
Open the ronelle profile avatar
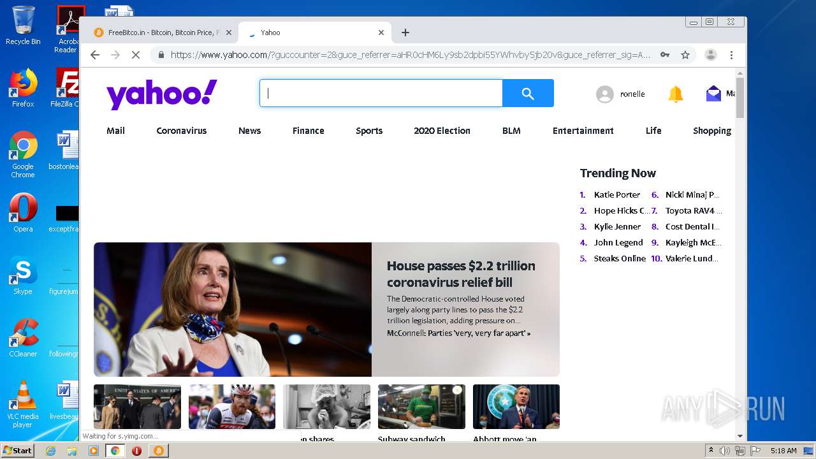(x=604, y=94)
